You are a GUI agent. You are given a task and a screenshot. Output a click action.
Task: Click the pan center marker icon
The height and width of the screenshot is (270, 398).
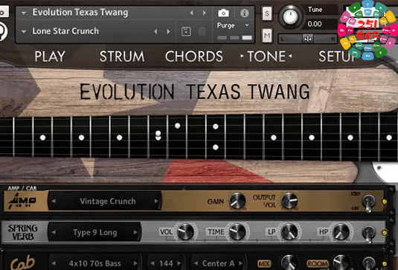pos(308,39)
